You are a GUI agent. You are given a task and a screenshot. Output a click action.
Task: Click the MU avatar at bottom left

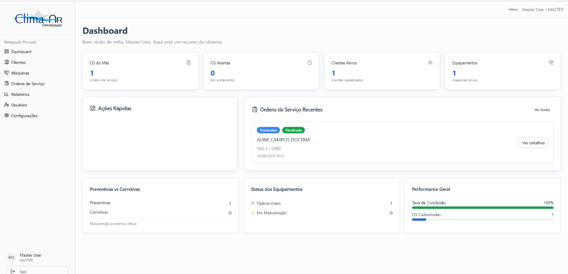click(12, 258)
